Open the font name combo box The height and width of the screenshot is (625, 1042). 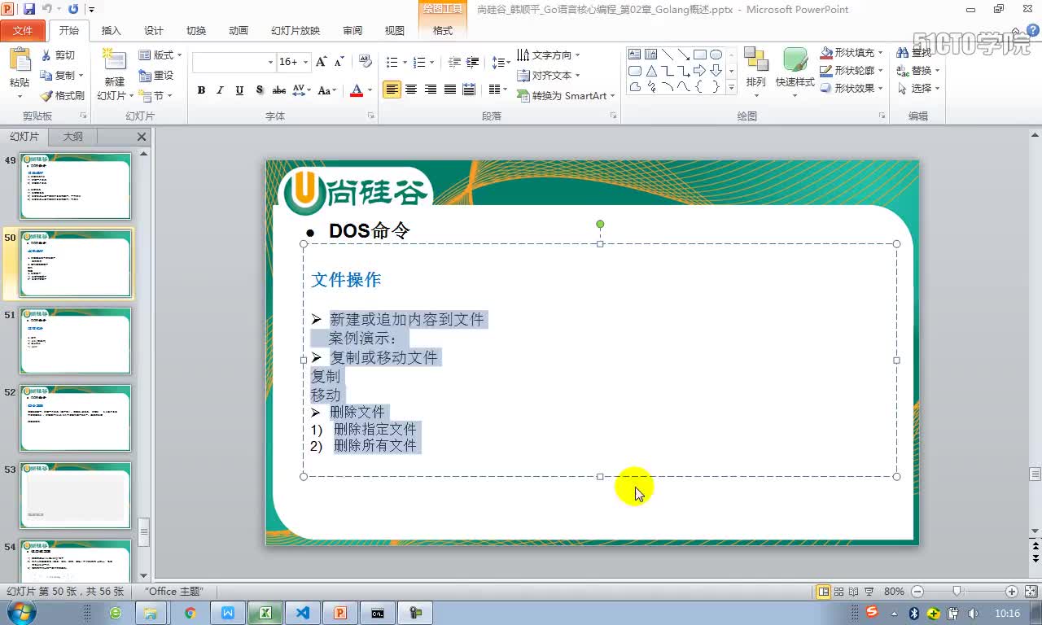tap(234, 62)
